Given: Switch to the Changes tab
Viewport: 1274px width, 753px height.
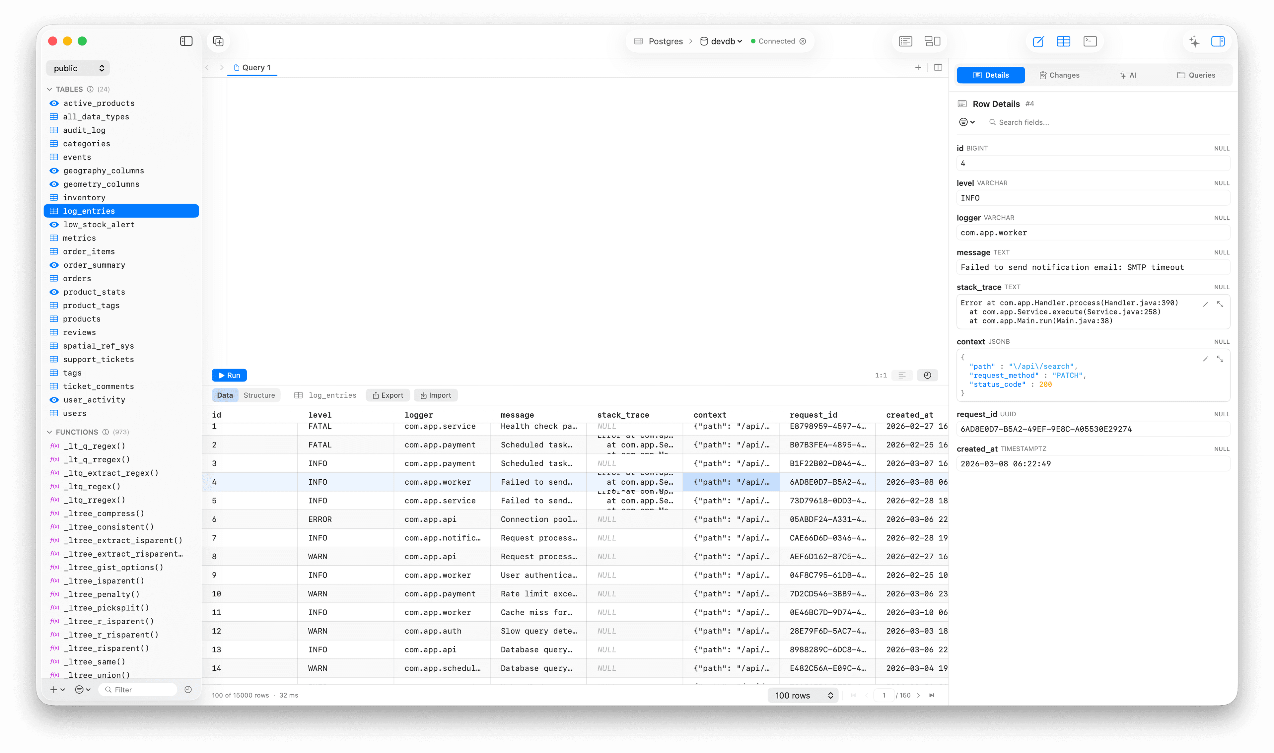Looking at the screenshot, I should pos(1059,75).
